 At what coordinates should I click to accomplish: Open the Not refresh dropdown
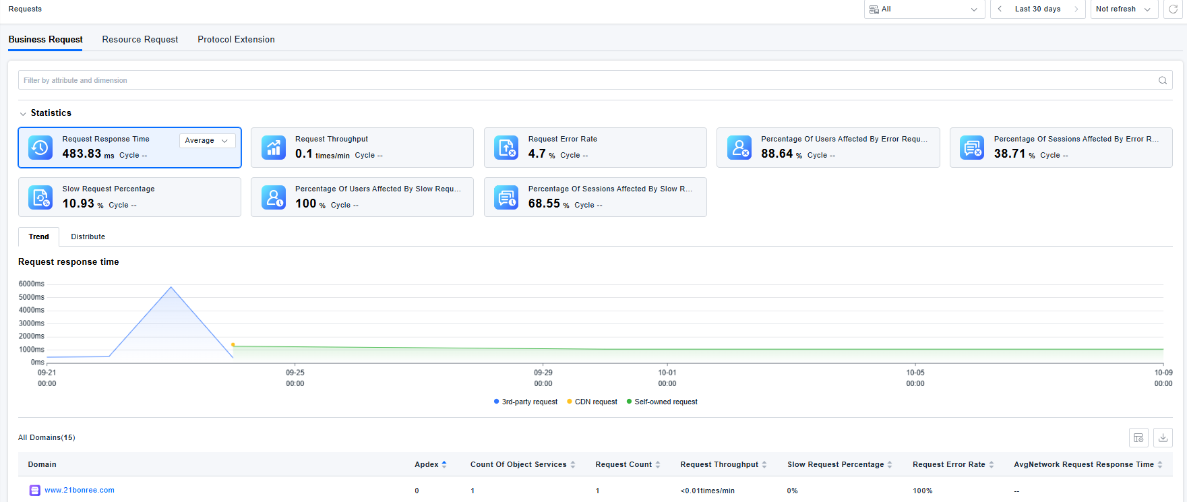[x=1123, y=9]
